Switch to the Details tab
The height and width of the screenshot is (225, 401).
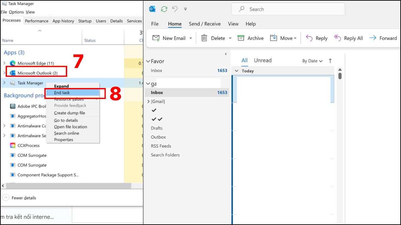116,21
